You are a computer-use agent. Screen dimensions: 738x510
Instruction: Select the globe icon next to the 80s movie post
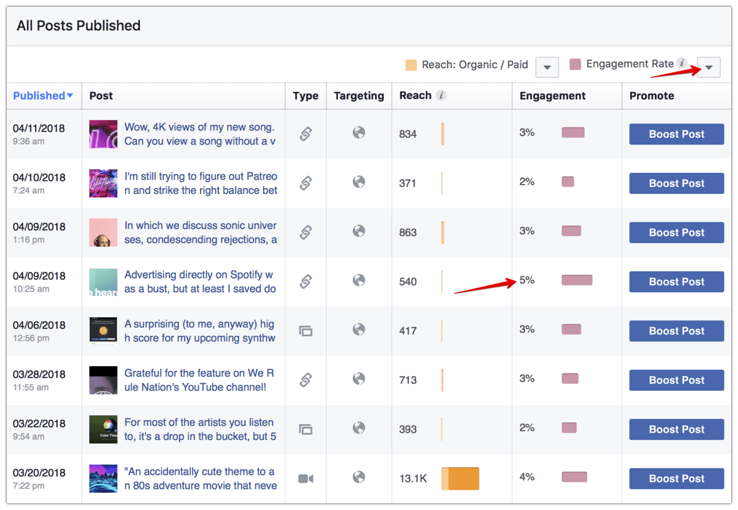pyautogui.click(x=359, y=478)
